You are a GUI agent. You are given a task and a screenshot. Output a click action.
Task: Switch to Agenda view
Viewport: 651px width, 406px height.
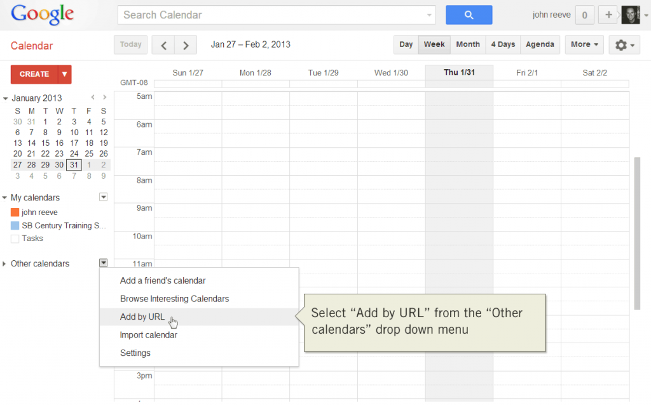[540, 44]
